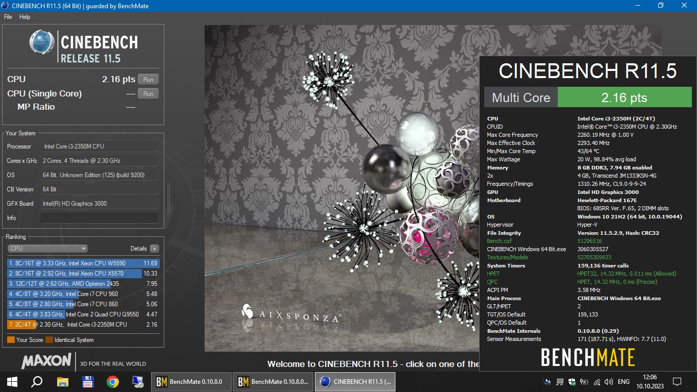Click the Cores x GHz field value
This screenshot has width=697, height=392.
point(99,161)
